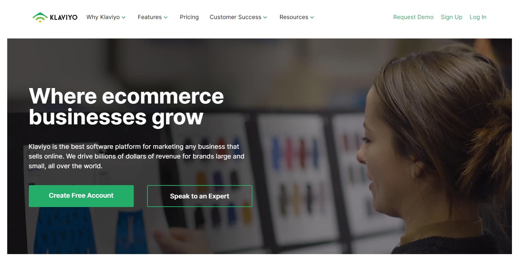Click the Request Demo link
This screenshot has width=517, height=271.
pos(413,17)
